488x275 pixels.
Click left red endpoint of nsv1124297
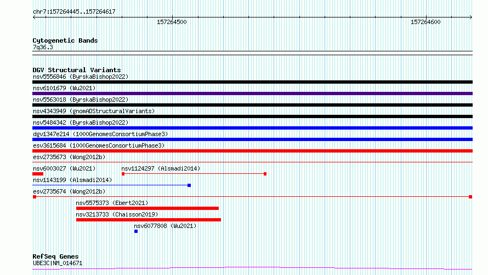pos(123,174)
